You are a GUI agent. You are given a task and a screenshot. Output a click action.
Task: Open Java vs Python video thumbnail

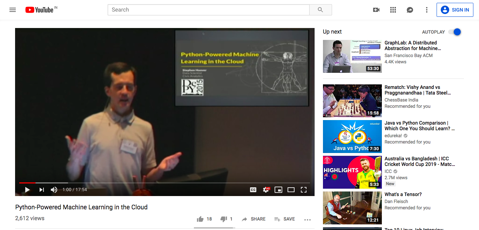tap(352, 137)
